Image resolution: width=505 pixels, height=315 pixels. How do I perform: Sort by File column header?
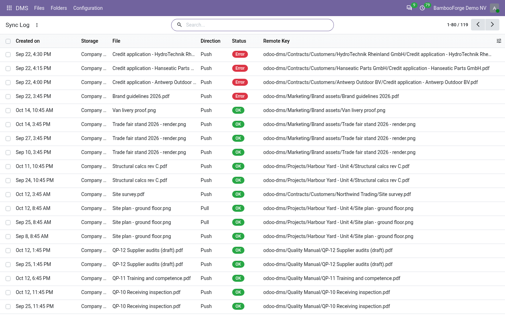(116, 41)
